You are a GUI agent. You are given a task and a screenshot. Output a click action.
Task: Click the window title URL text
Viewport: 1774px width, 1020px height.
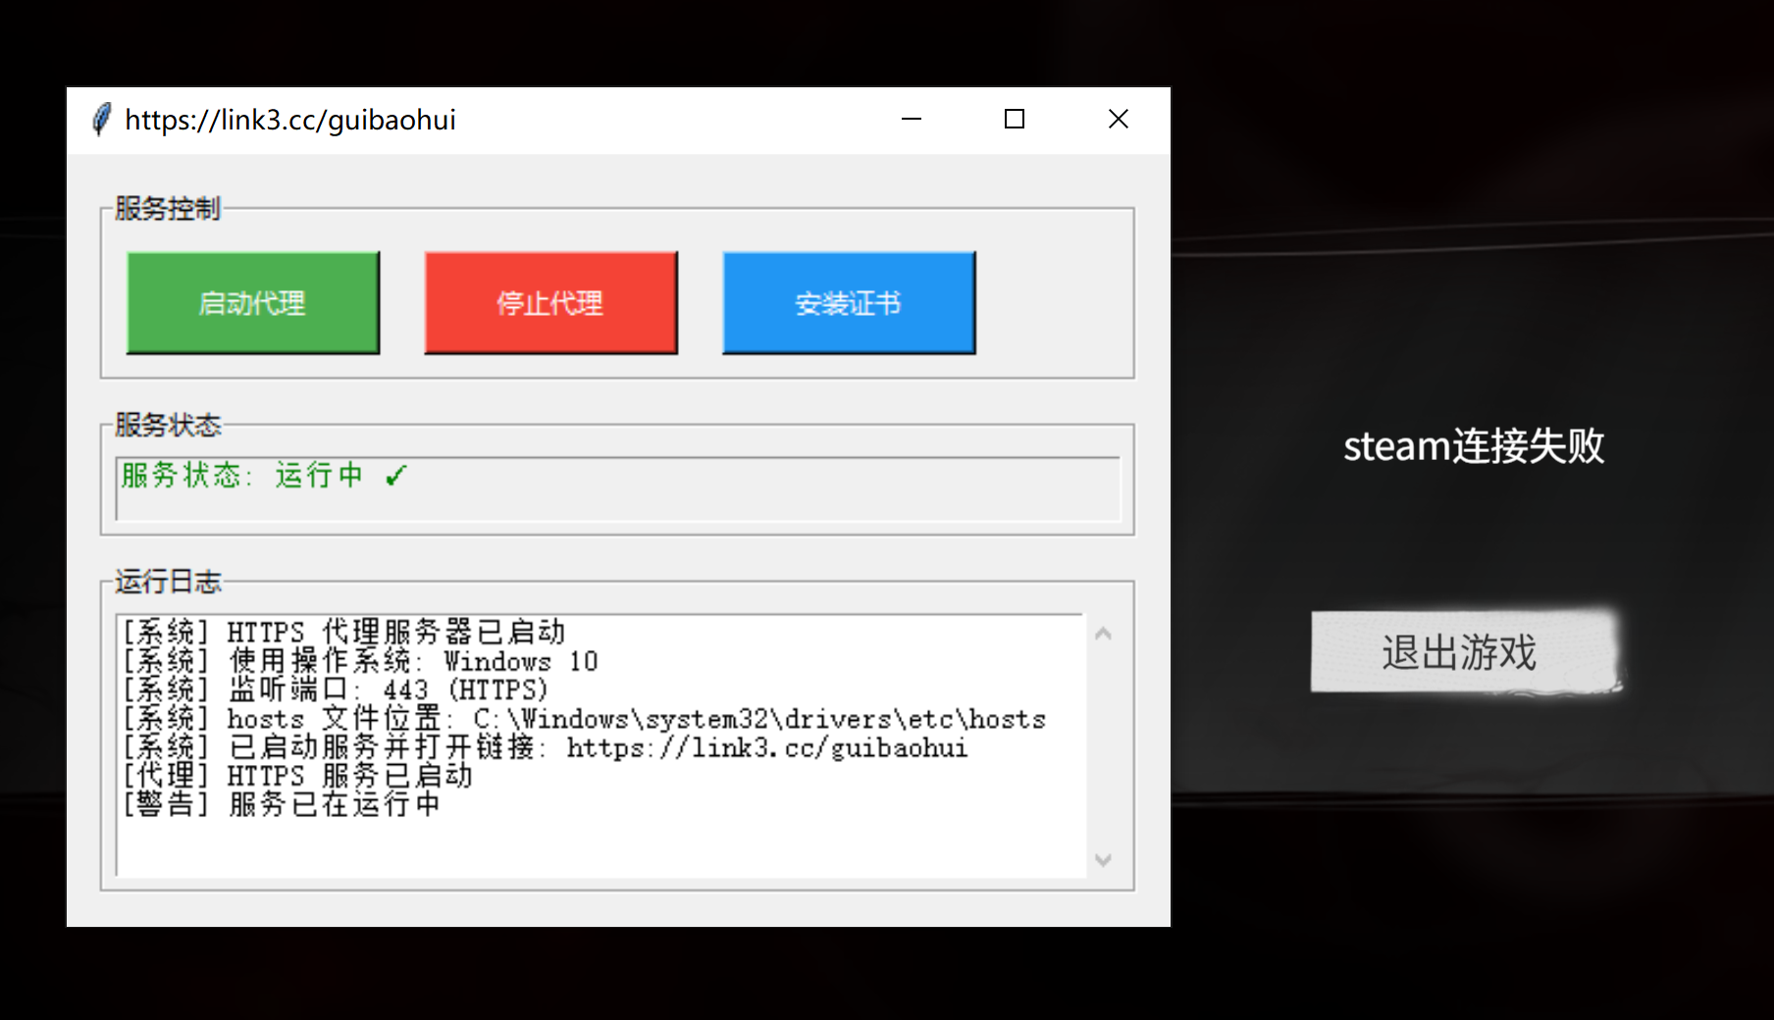click(289, 120)
